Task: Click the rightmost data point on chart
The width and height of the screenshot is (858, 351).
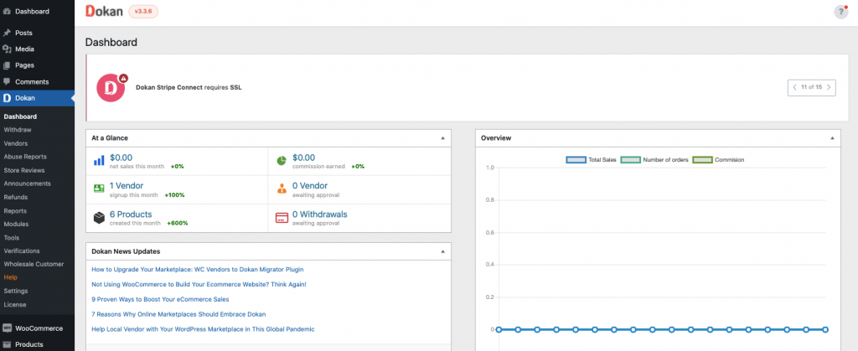Action: (x=825, y=330)
